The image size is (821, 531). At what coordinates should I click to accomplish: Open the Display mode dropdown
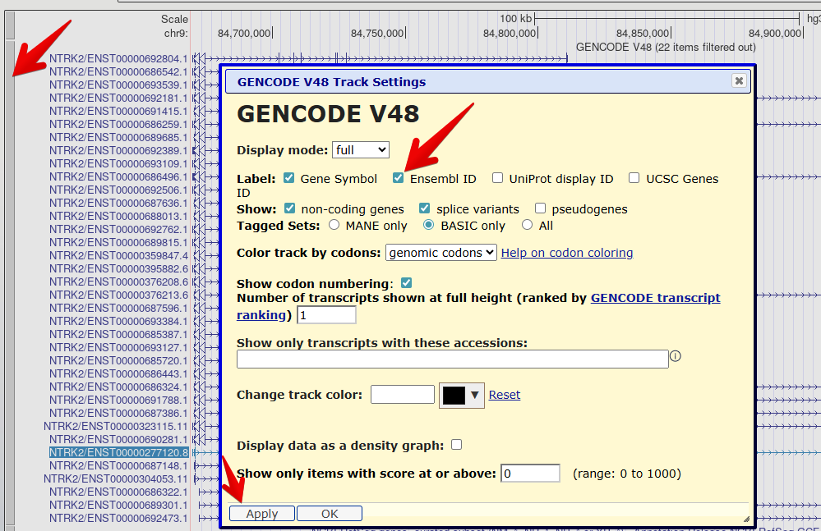pos(361,150)
